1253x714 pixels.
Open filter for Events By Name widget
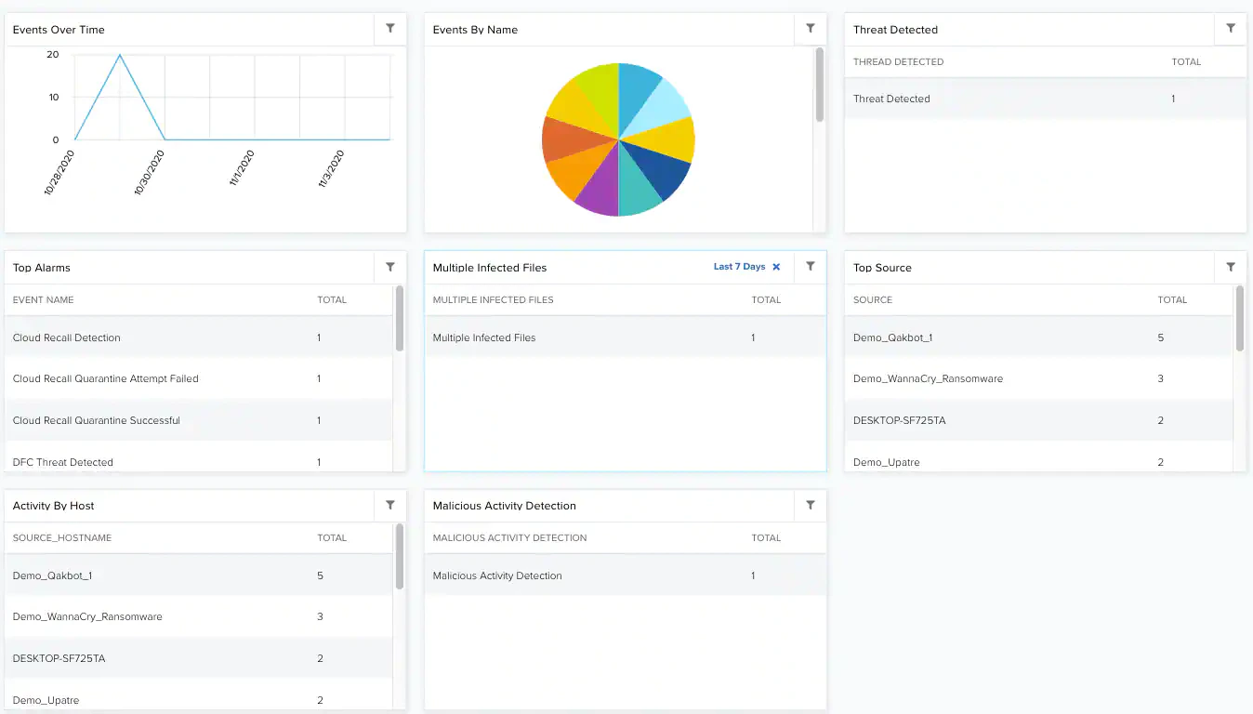tap(811, 29)
